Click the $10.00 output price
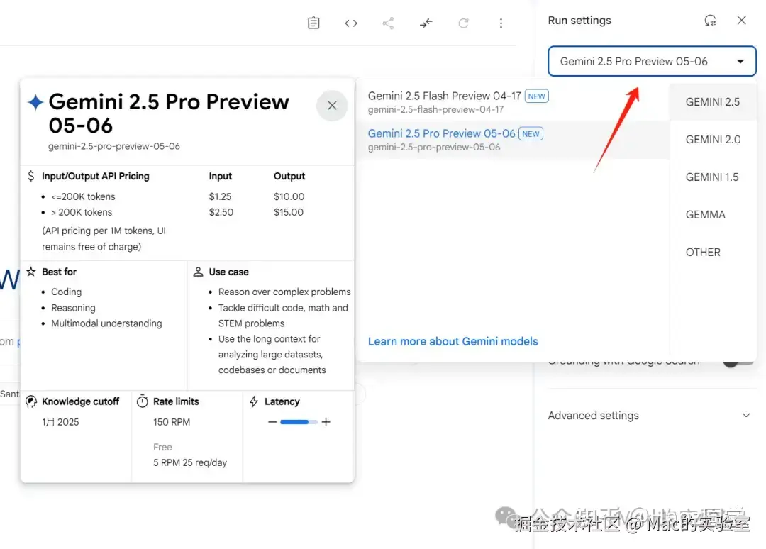Image resolution: width=766 pixels, height=549 pixels. tap(289, 196)
